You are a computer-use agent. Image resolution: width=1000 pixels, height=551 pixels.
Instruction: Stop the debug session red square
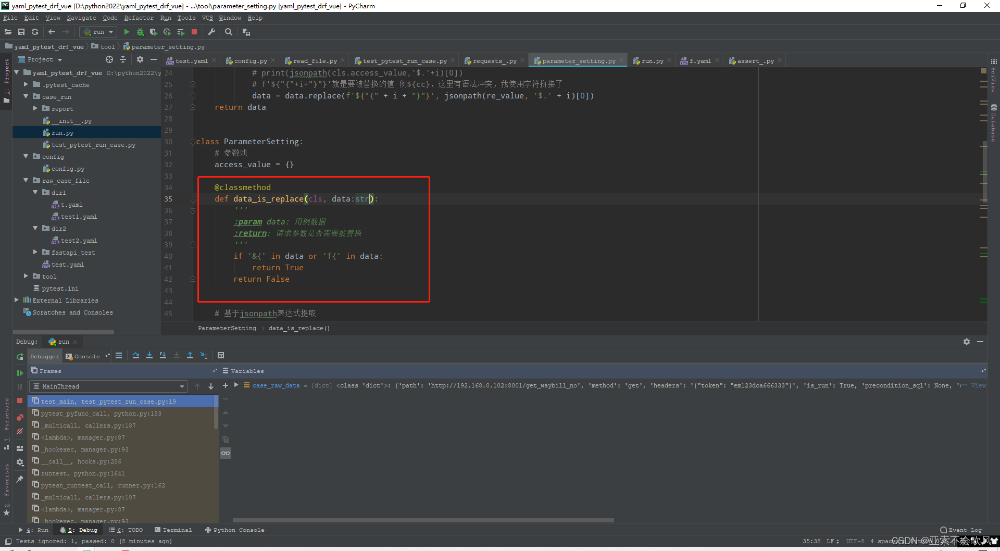point(20,400)
